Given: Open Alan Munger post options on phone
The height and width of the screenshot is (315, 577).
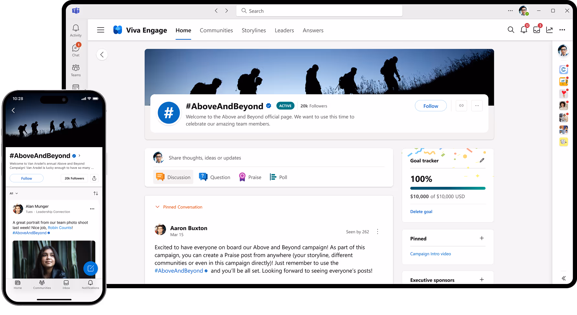Looking at the screenshot, I should click(x=92, y=209).
